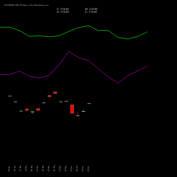Click the 01 Jun date axis label
Screen dimensions: 177x177
pyautogui.click(x=71, y=169)
